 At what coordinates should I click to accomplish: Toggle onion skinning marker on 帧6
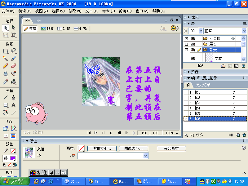tap(186, 119)
